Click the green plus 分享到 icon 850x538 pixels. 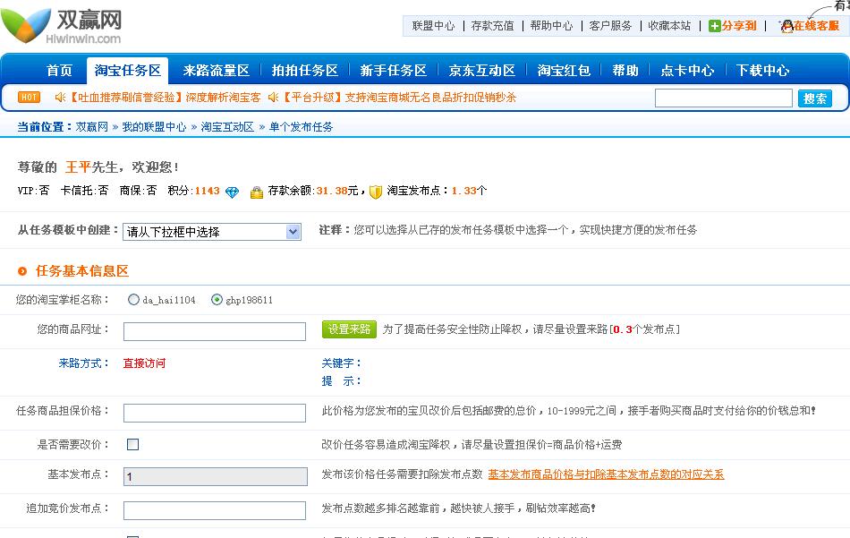(x=715, y=26)
